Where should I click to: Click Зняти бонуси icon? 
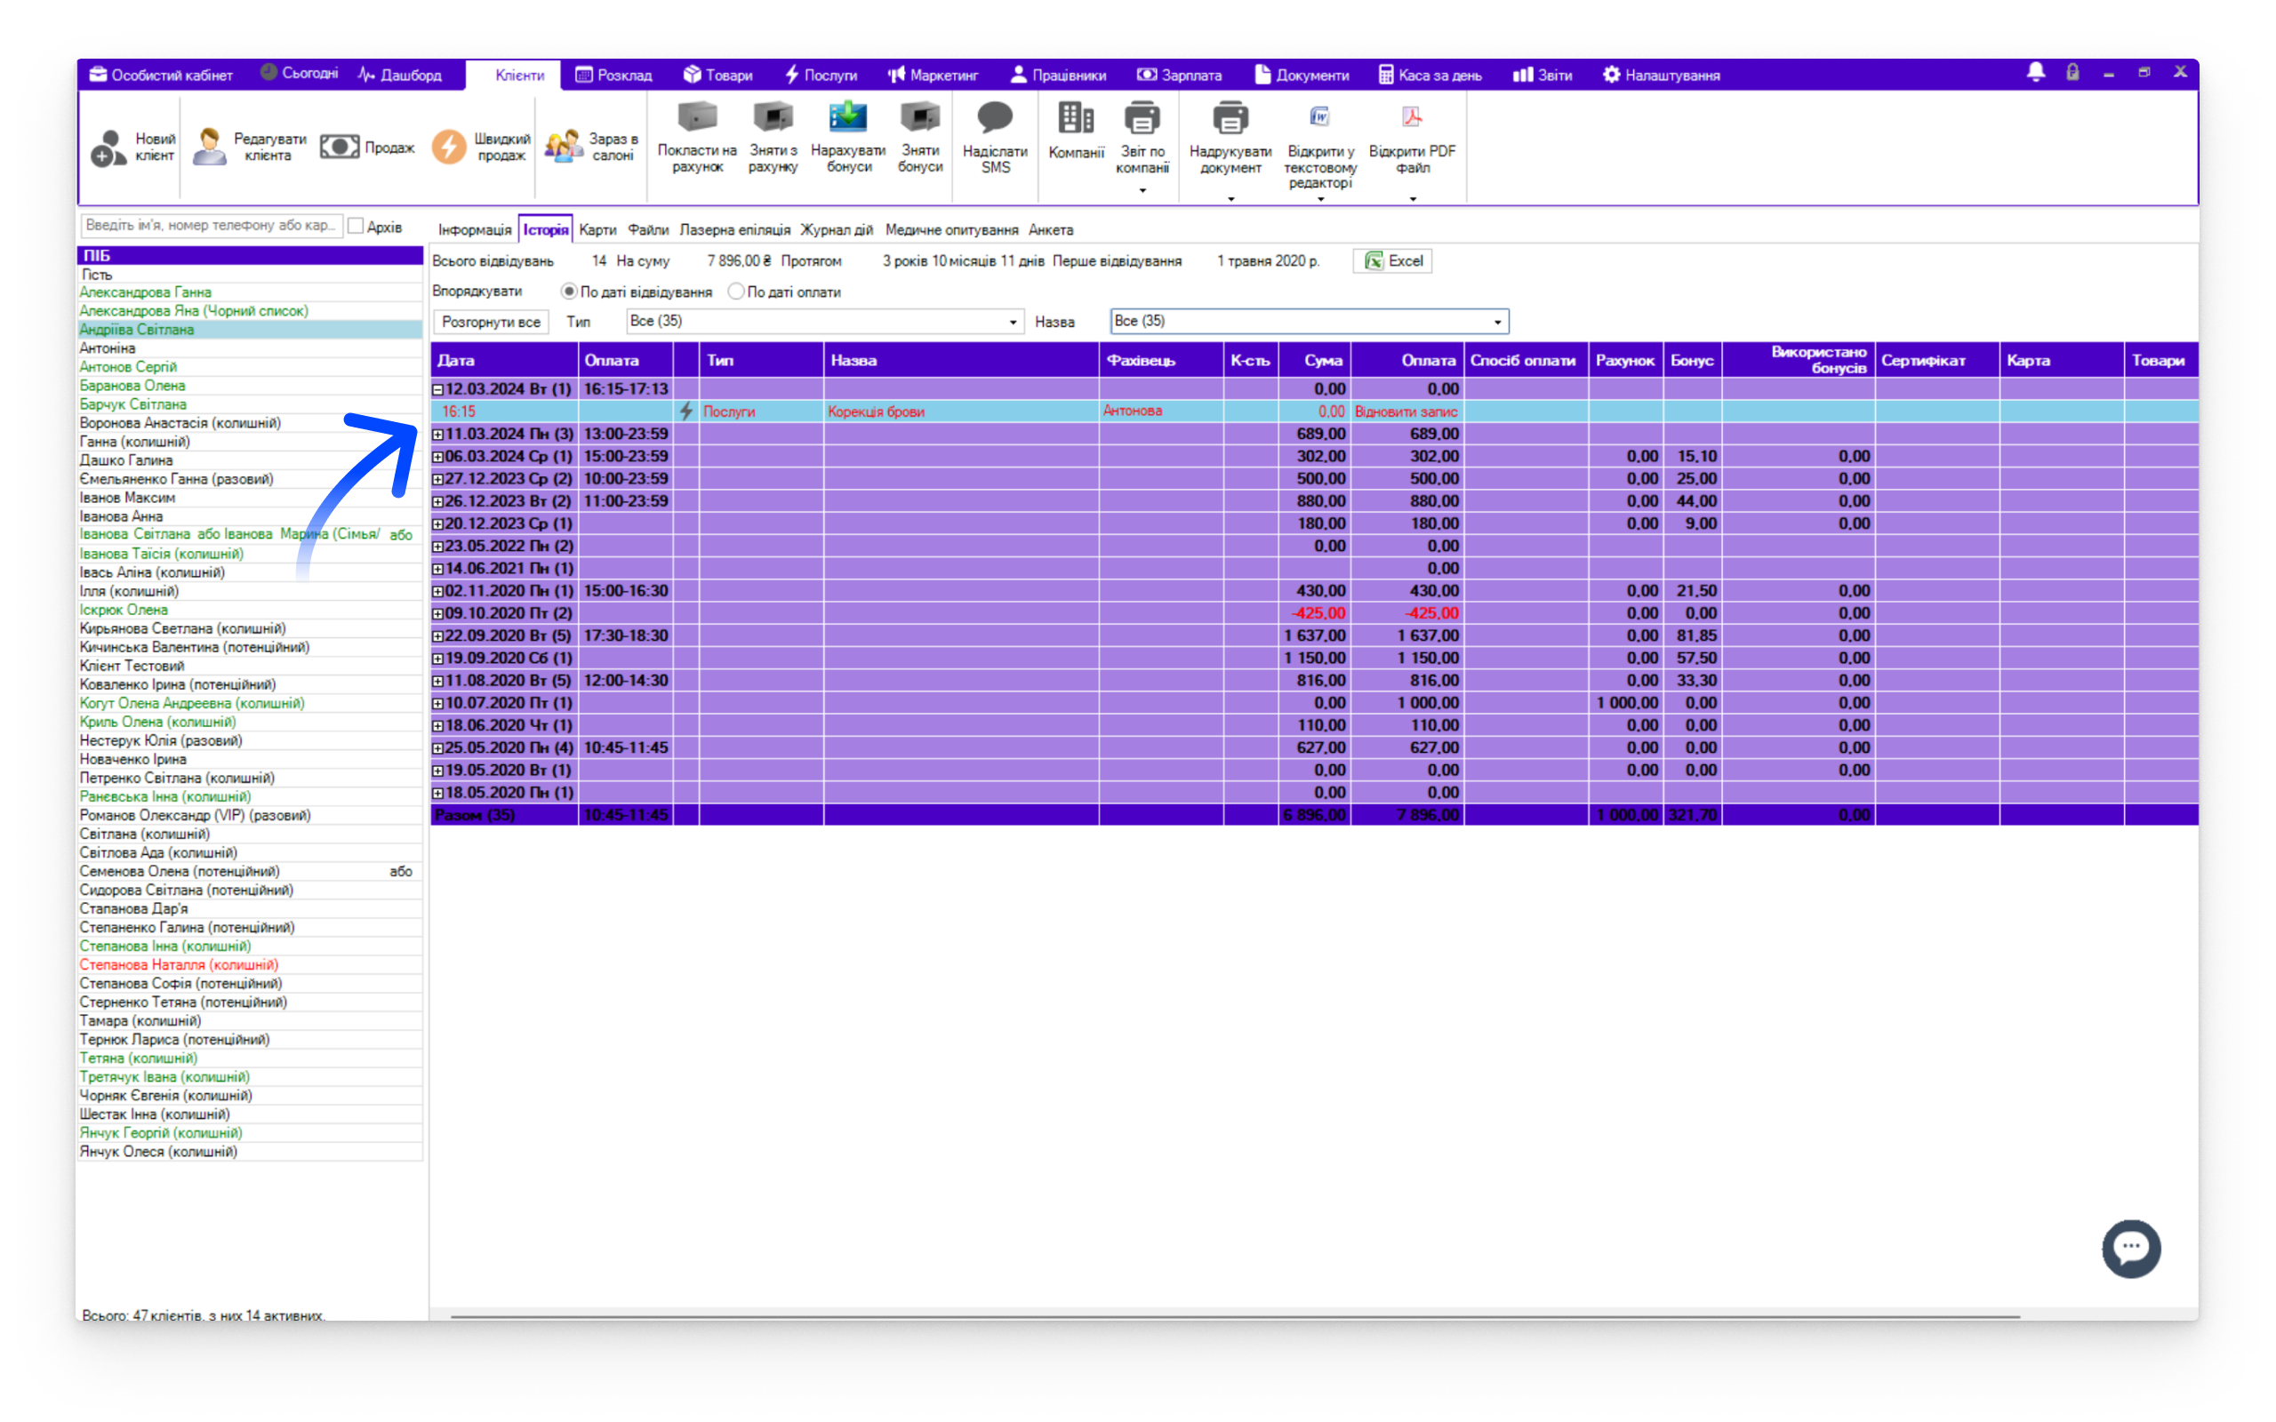coord(920,117)
